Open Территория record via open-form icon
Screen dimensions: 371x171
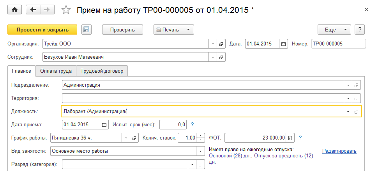[356, 98]
